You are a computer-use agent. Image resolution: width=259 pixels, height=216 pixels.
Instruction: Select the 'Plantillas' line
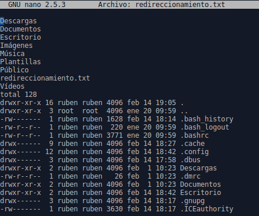point(20,62)
